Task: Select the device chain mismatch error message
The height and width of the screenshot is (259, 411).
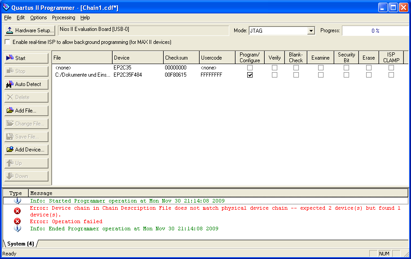Action: pyautogui.click(x=215, y=212)
